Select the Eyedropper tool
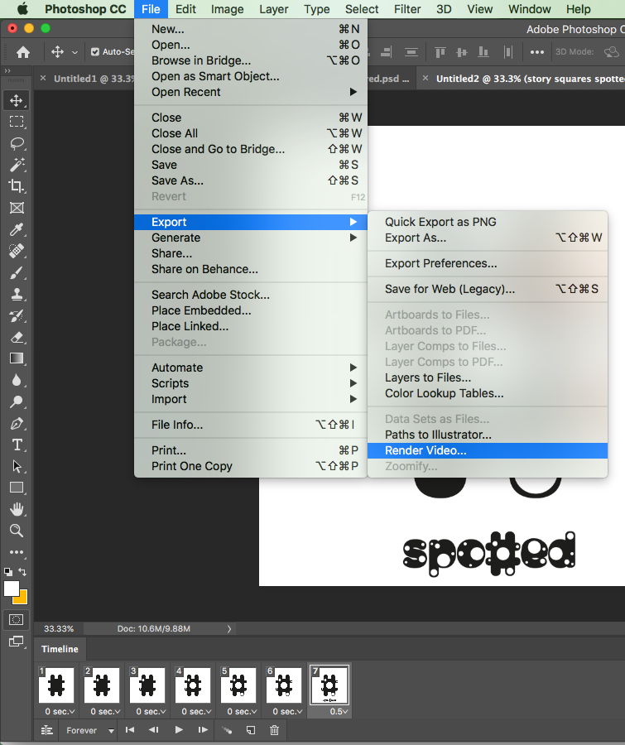Image resolution: width=625 pixels, height=745 pixels. [17, 229]
